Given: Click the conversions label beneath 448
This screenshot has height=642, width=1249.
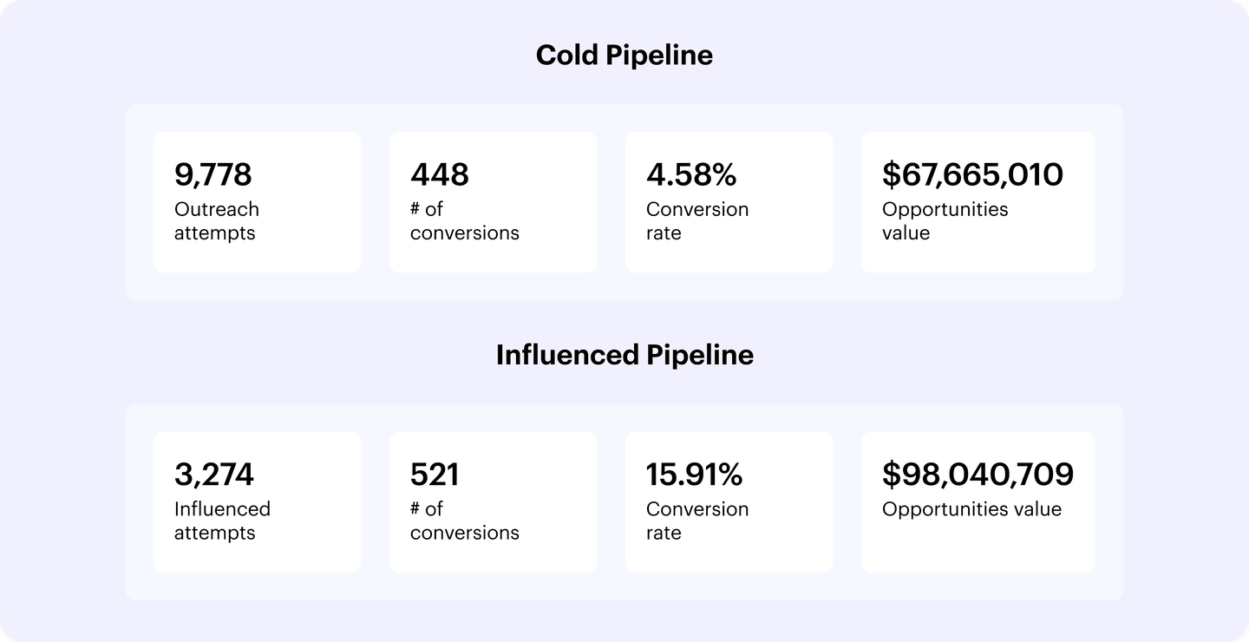Looking at the screenshot, I should (x=464, y=221).
